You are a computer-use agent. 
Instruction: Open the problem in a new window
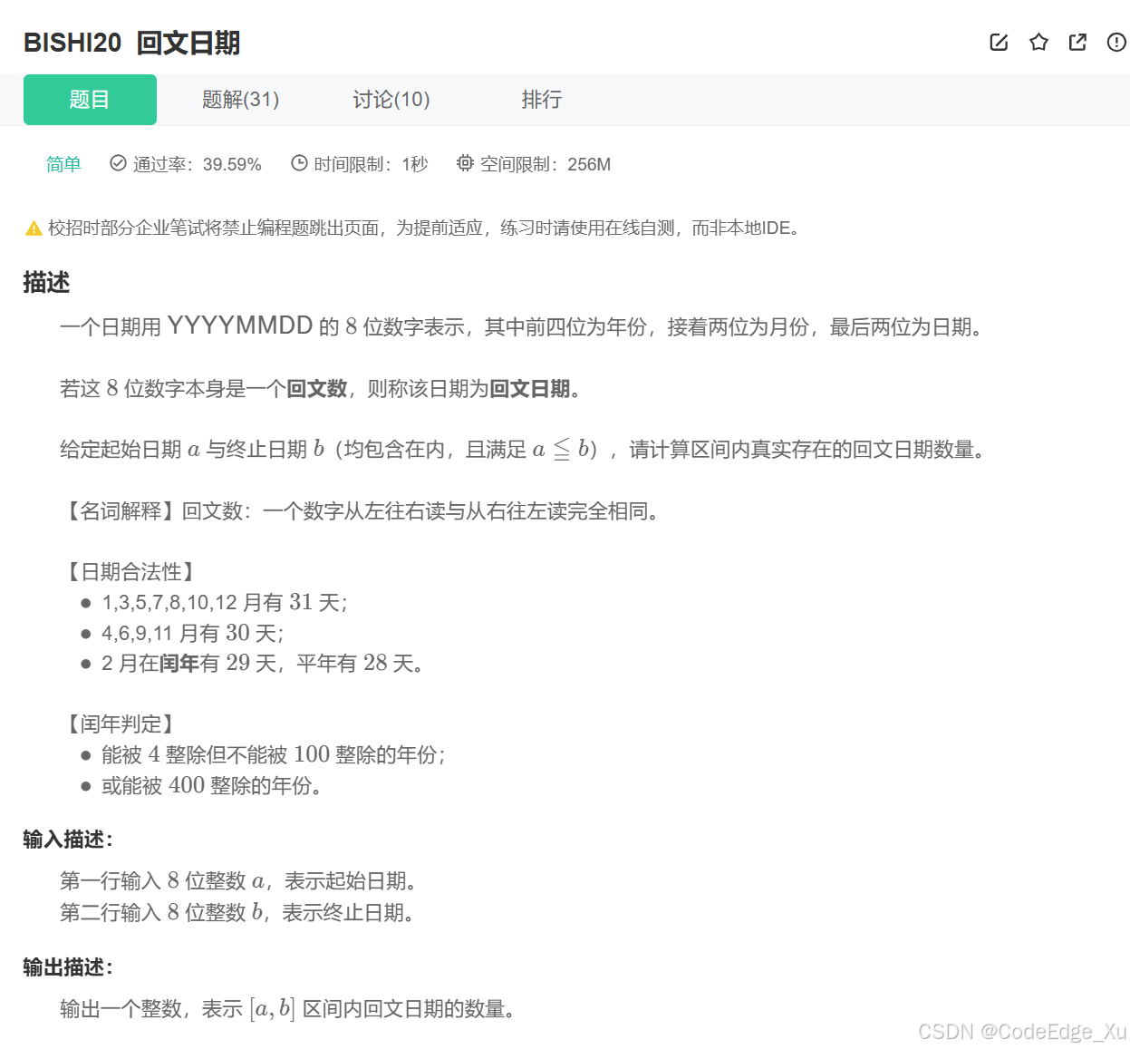[x=1077, y=42]
